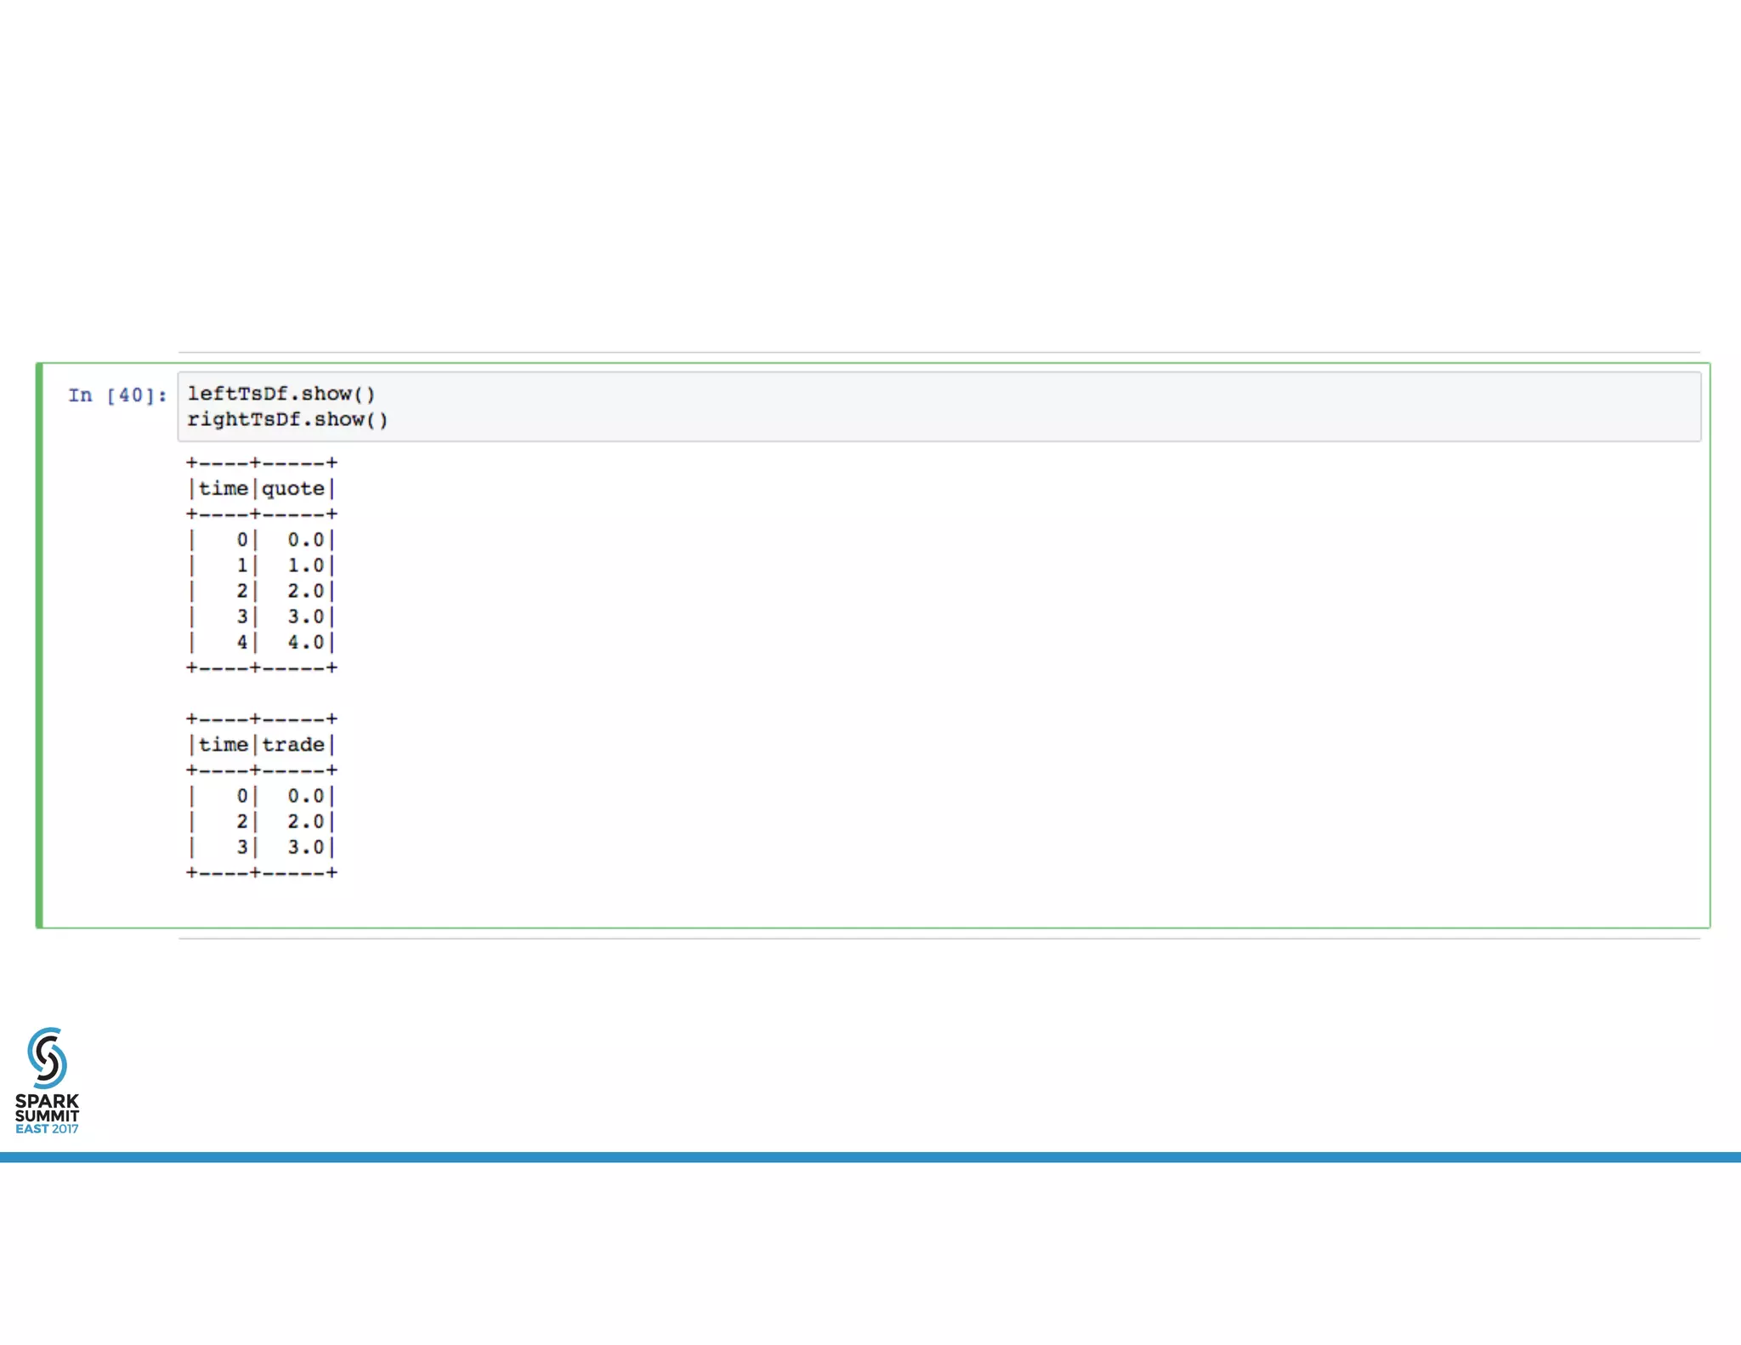Click the quote column header
Viewport: 1741px width, 1345px height.
(x=293, y=489)
